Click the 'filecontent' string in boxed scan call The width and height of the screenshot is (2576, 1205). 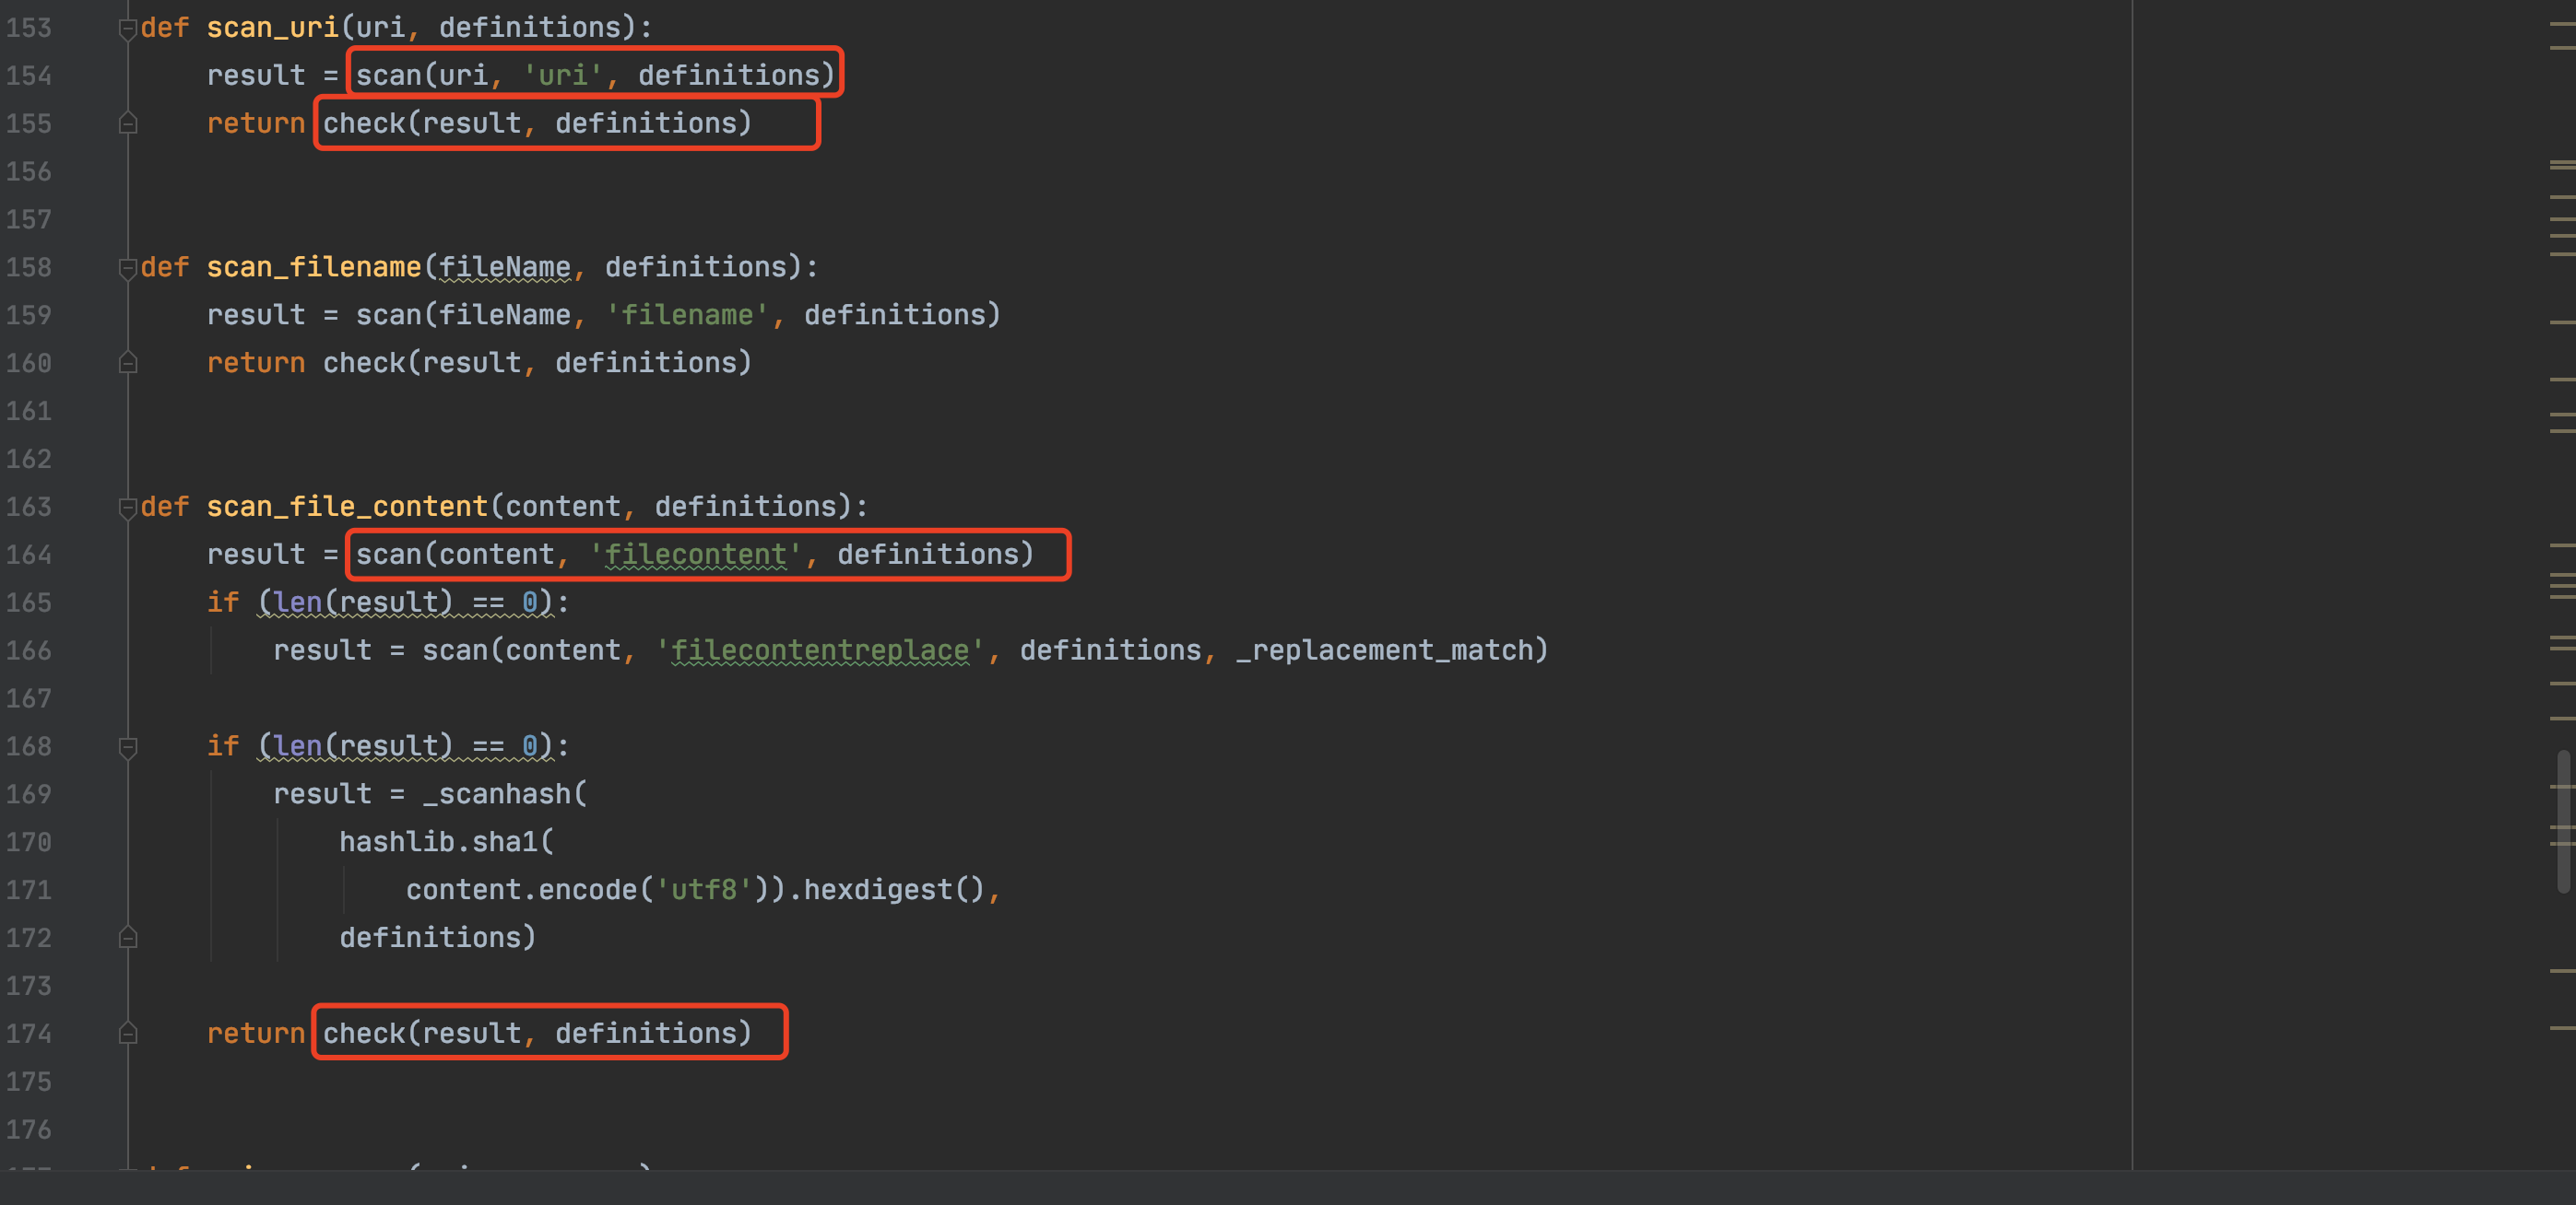point(696,555)
